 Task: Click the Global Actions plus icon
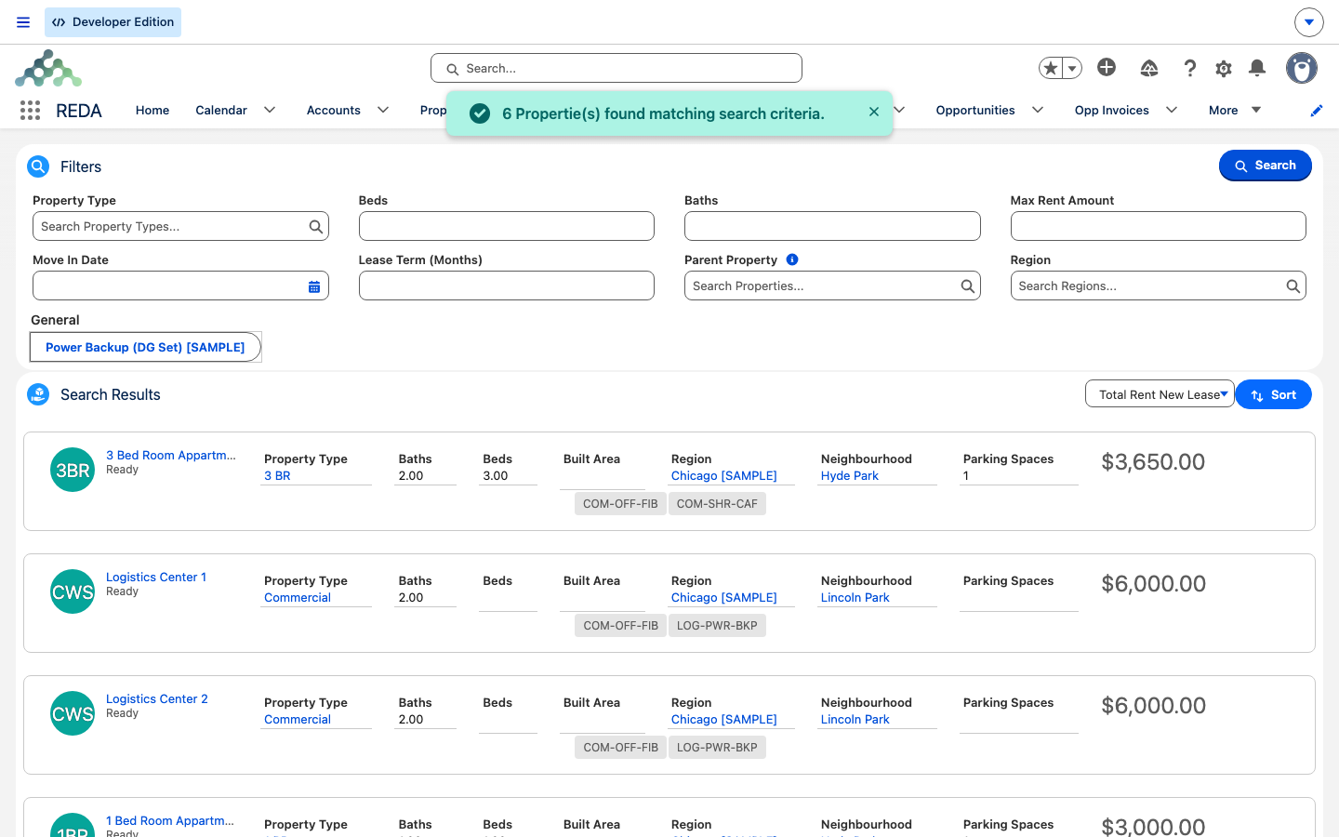(1107, 67)
